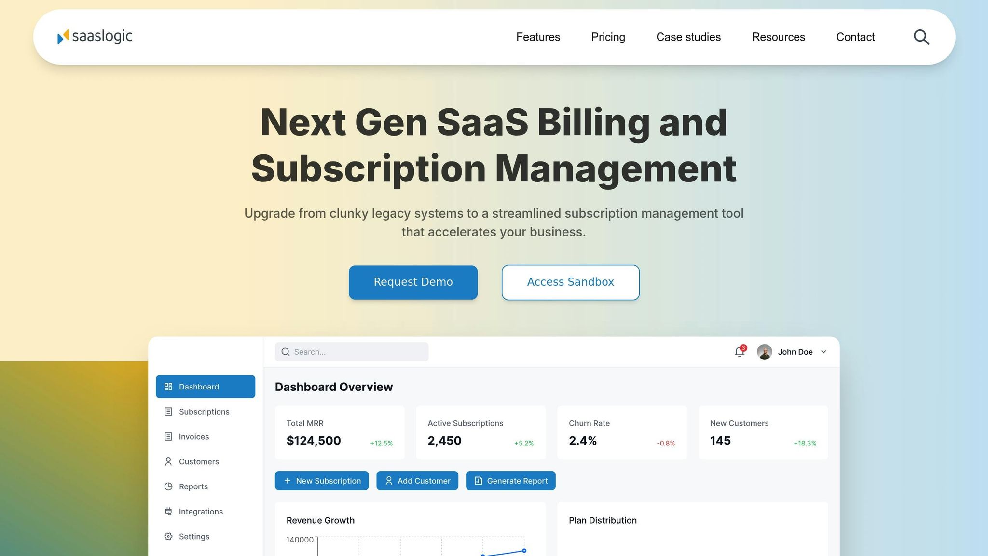Click the New Subscription button
The width and height of the screenshot is (988, 556).
coord(322,481)
